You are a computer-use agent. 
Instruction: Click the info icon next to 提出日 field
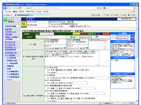pos(97,37)
